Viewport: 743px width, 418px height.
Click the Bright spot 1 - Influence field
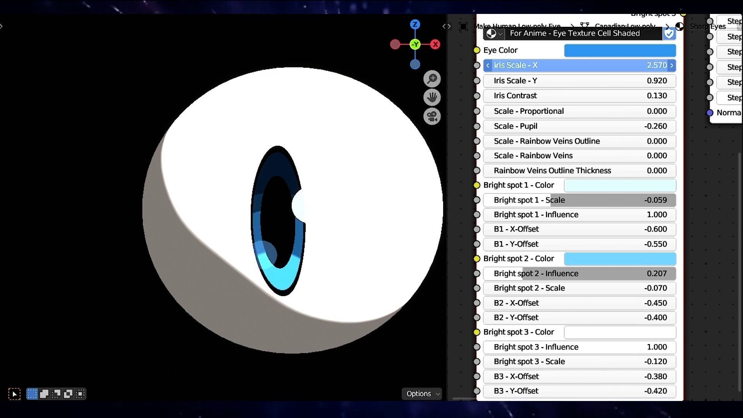point(579,215)
